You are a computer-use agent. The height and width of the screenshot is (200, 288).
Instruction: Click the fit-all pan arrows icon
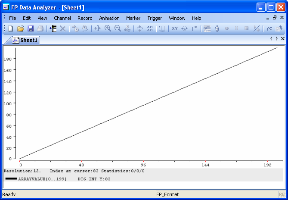click(x=185, y=28)
